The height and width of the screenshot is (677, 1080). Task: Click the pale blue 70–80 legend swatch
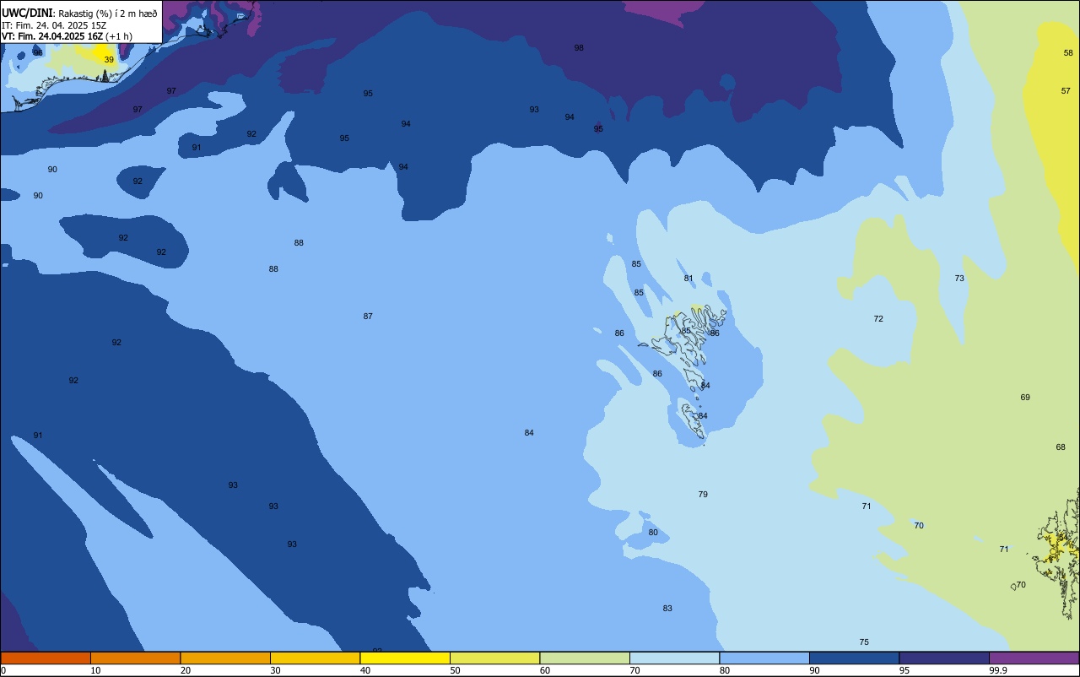pos(674,658)
